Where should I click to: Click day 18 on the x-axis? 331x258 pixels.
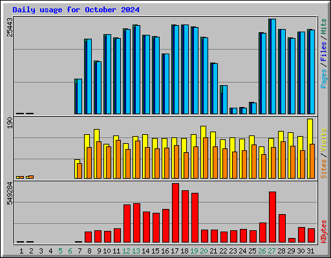pyautogui.click(x=184, y=251)
